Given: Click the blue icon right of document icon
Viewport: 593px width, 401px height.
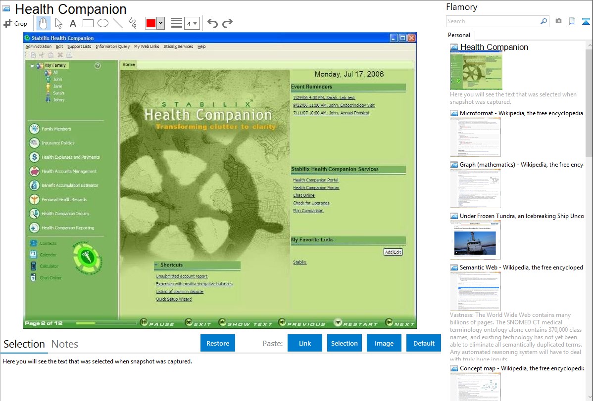Looking at the screenshot, I should tap(586, 21).
